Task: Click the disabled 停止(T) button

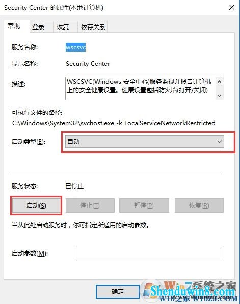Action: [90, 206]
